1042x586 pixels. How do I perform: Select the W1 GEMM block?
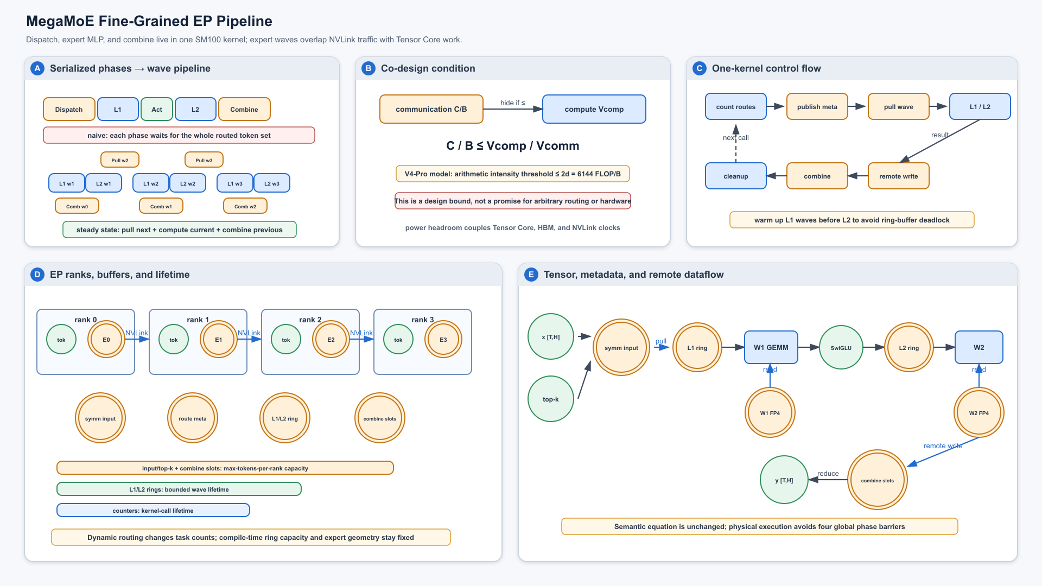click(x=771, y=347)
